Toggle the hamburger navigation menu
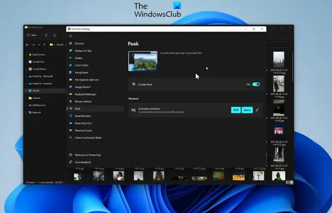This screenshot has height=213, width=332. pos(71,36)
